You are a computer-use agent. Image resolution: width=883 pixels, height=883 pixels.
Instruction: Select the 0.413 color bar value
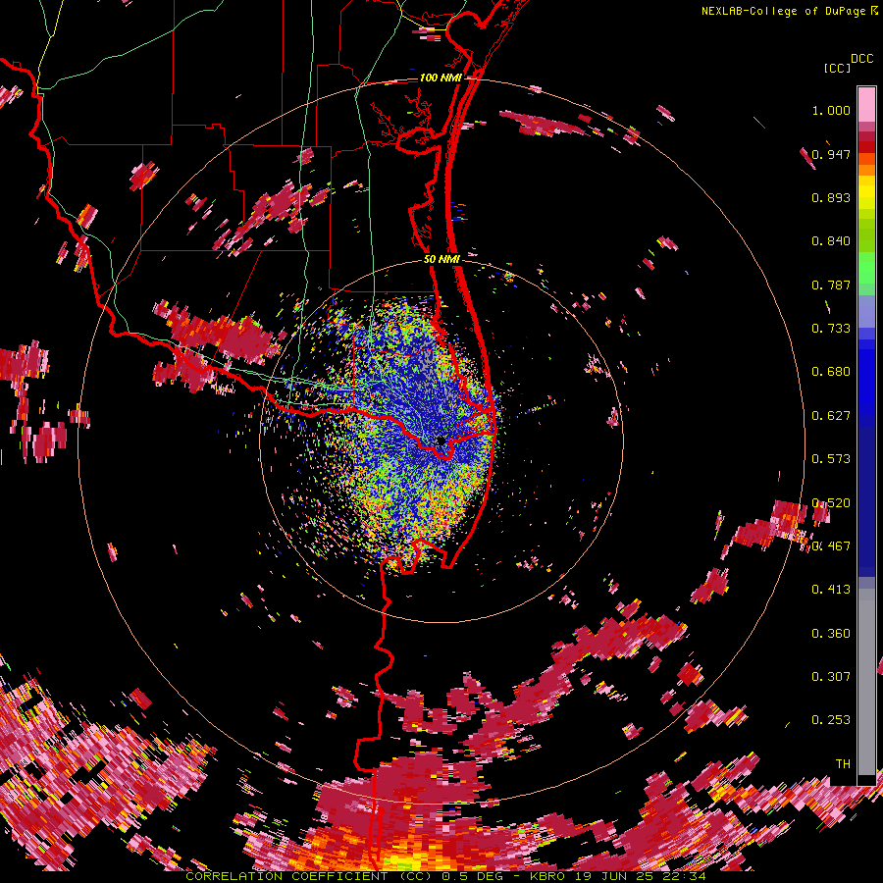(831, 590)
